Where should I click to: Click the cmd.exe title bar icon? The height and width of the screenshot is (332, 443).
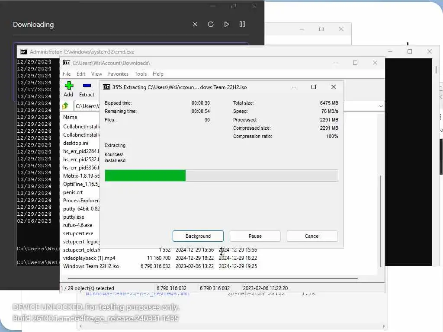pos(24,52)
